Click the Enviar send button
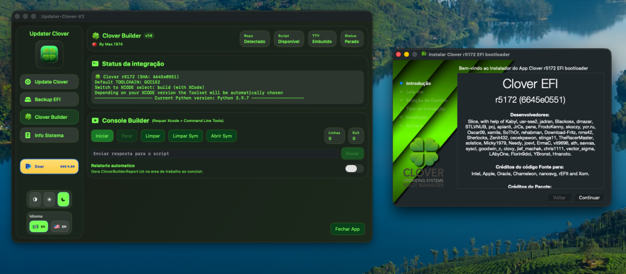Image resolution: width=626 pixels, height=274 pixels. point(352,153)
